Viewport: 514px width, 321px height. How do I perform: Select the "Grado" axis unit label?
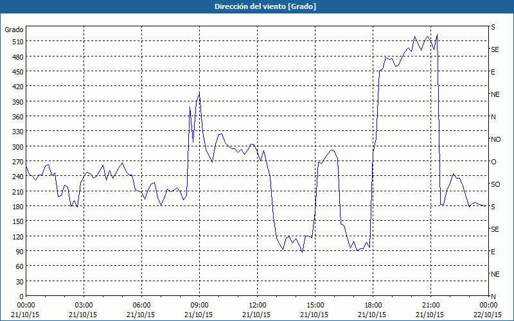tap(14, 30)
